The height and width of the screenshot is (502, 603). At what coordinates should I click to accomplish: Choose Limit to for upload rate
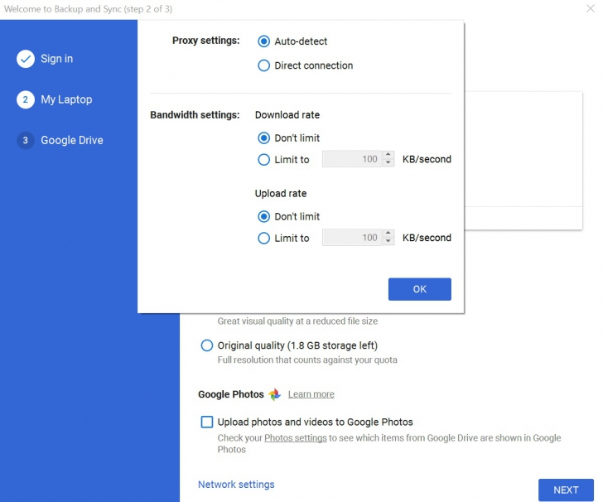[x=263, y=238]
